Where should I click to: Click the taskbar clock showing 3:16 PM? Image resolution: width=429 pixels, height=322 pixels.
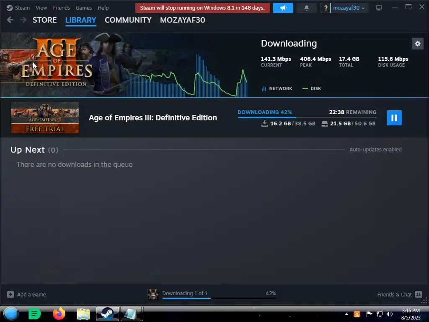coord(411,314)
